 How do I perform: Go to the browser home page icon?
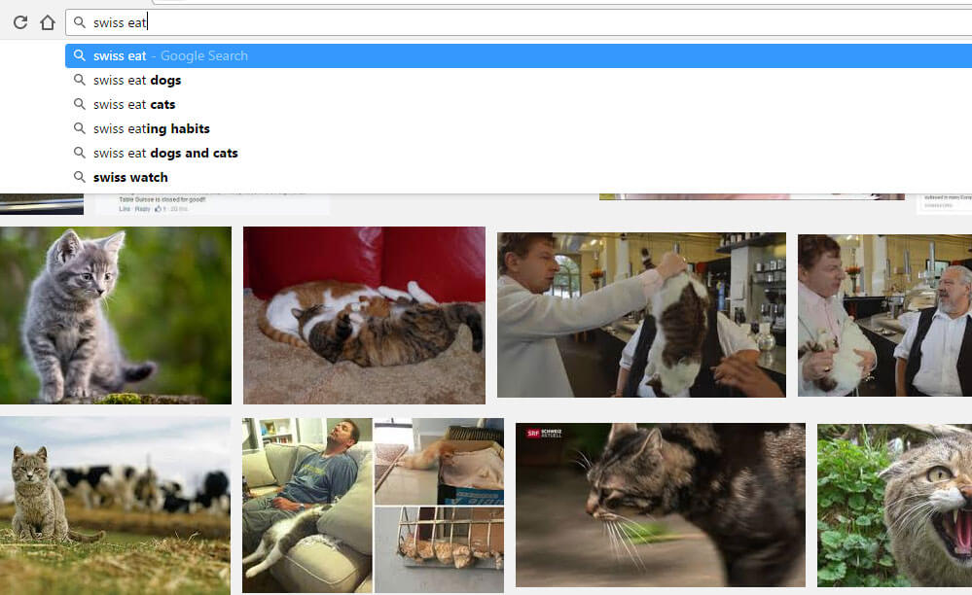48,23
